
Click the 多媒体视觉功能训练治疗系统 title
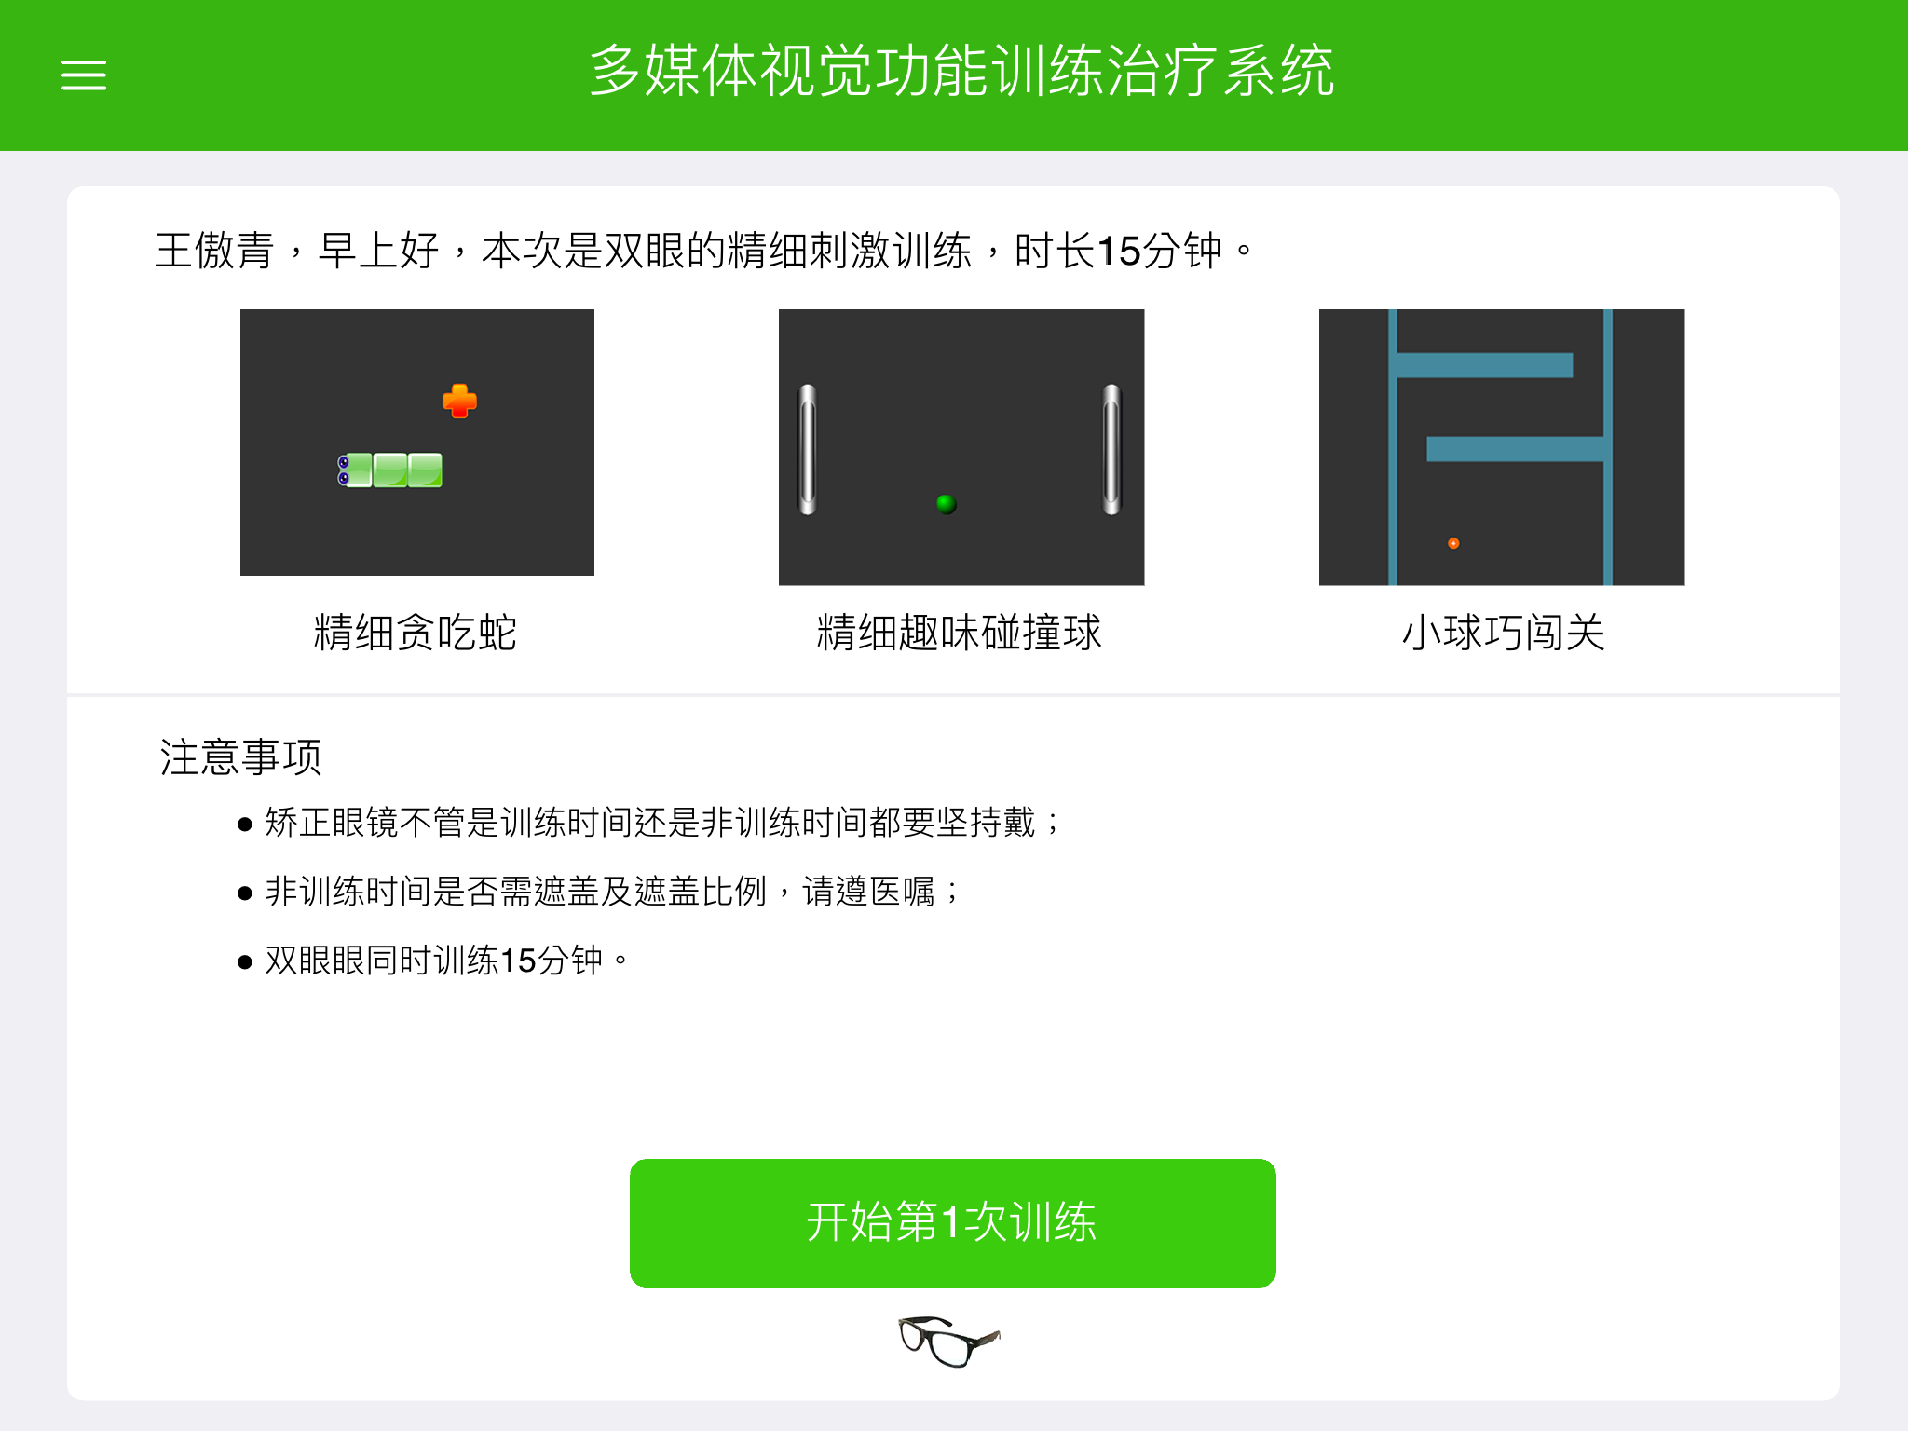[961, 71]
